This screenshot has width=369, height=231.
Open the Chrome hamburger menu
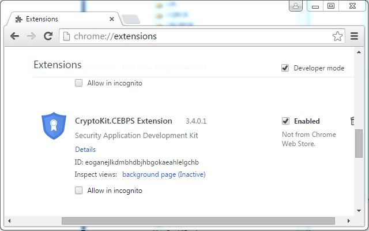tap(354, 36)
